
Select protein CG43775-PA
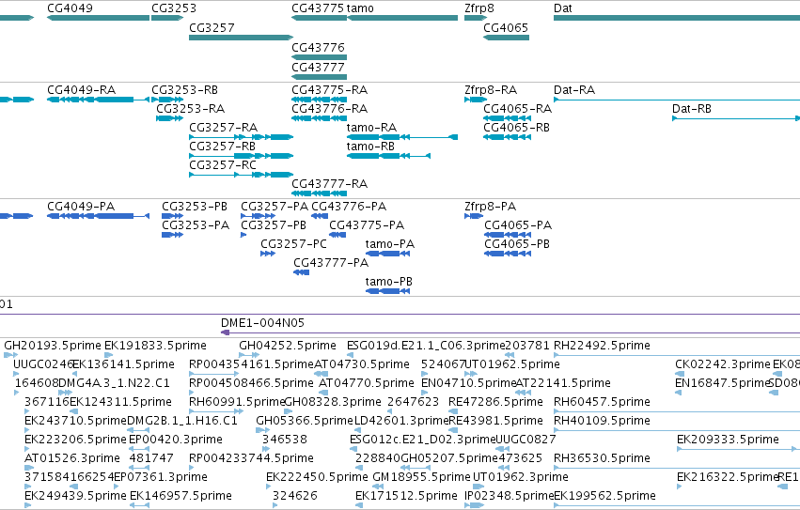[337, 235]
